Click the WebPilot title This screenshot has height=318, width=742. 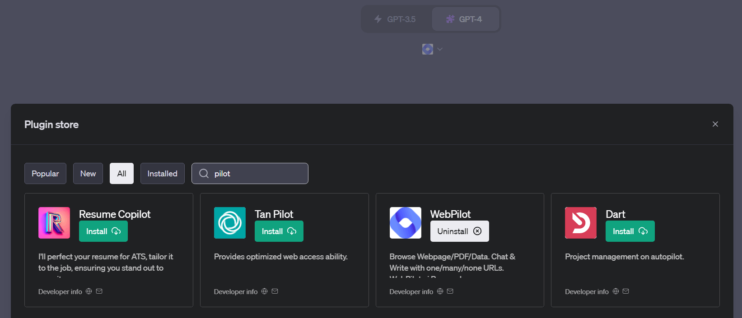450,214
